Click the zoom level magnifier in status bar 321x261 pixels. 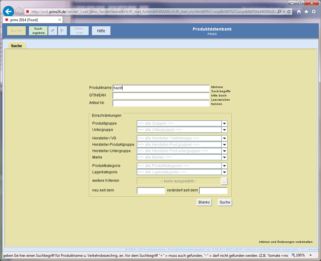click(293, 255)
